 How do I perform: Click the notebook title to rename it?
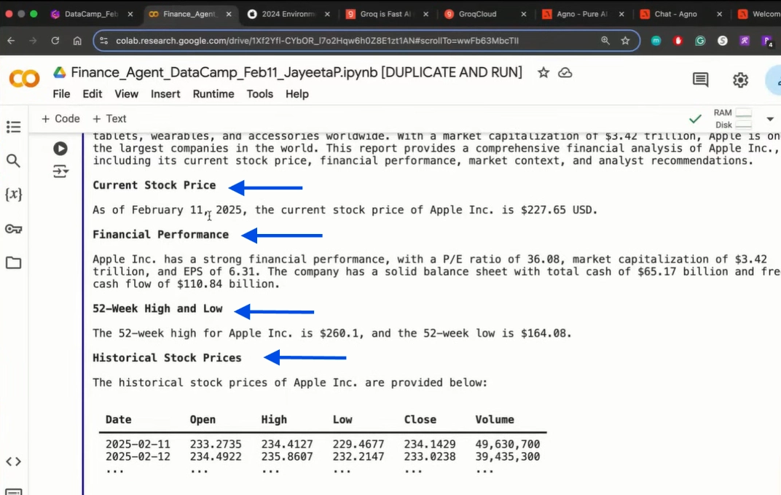point(297,73)
